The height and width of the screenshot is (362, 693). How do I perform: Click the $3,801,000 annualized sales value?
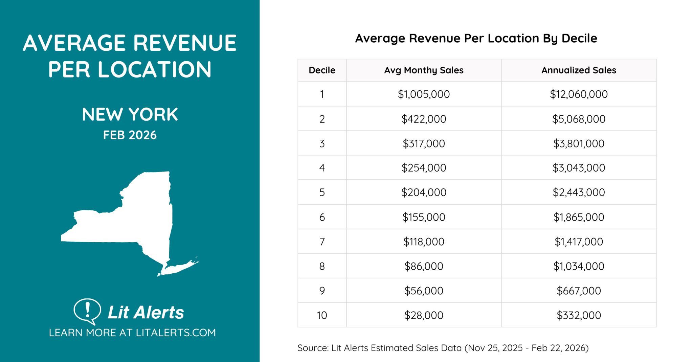pos(579,143)
